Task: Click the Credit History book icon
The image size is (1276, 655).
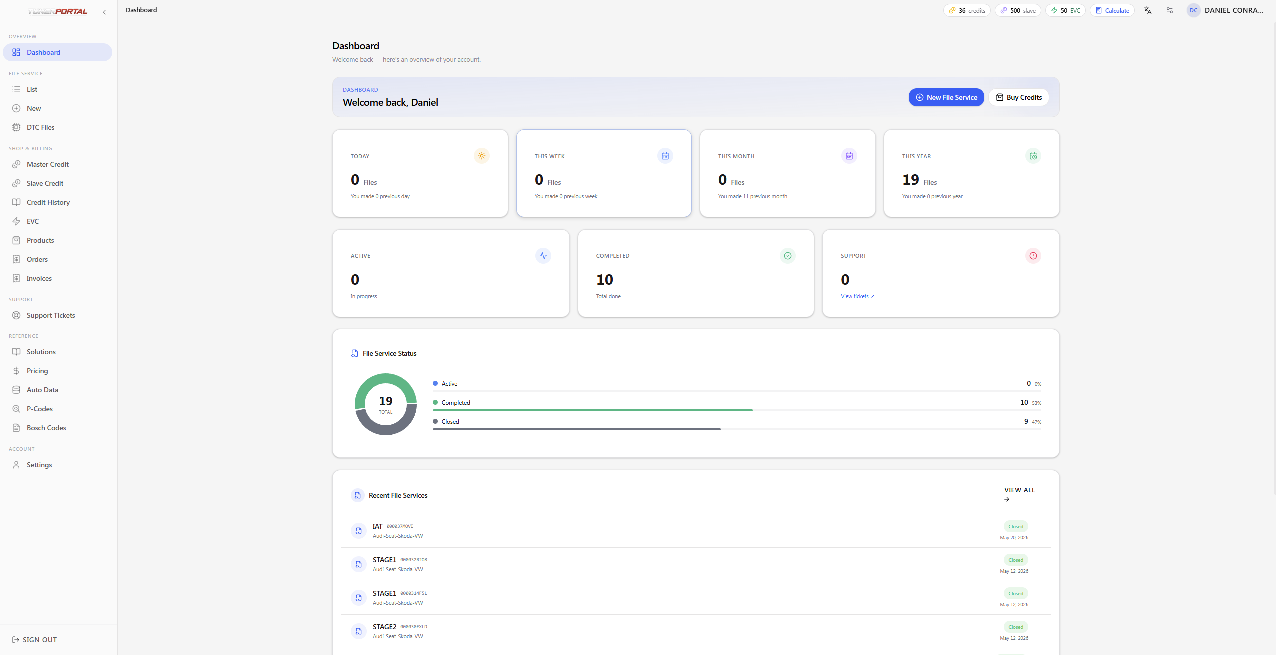Action: [x=16, y=202]
